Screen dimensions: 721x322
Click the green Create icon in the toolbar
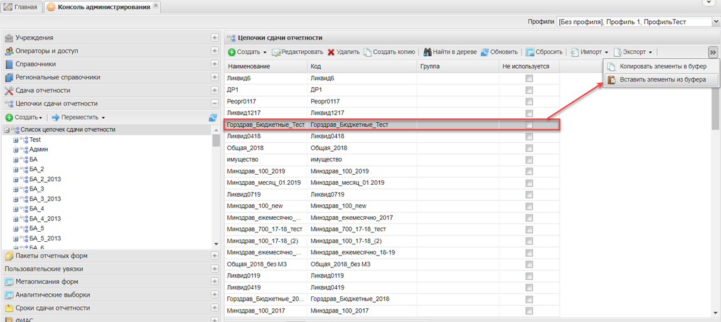[232, 52]
